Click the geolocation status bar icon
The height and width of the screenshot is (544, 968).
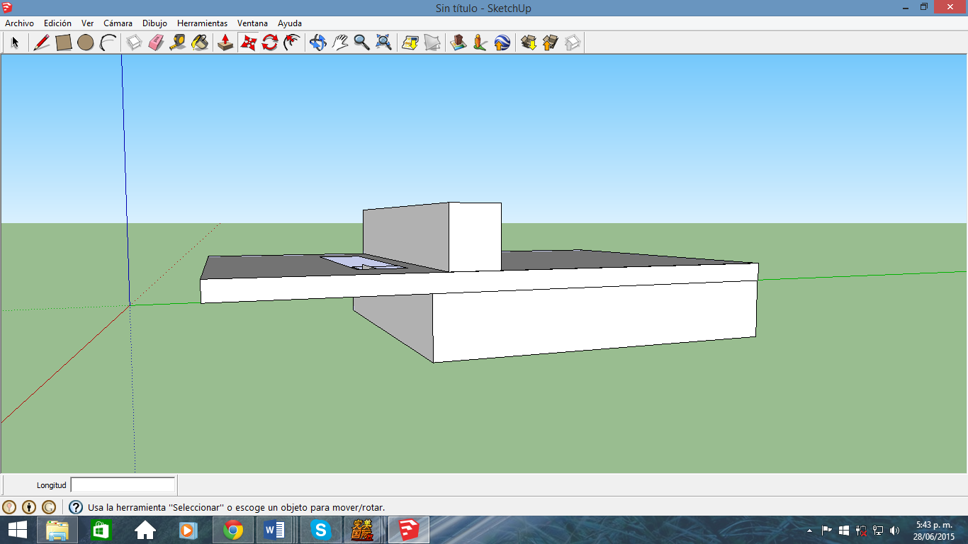tap(9, 507)
